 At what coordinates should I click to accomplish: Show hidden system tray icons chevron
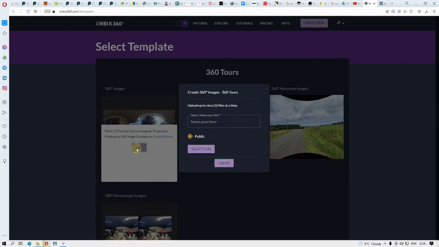point(385,244)
